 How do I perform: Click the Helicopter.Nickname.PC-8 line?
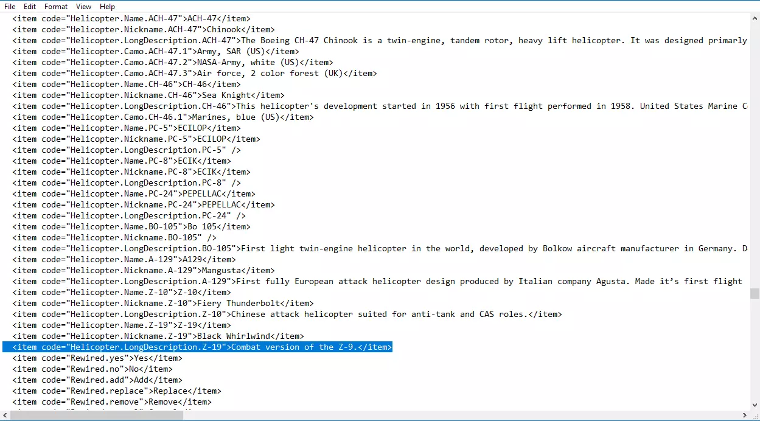pyautogui.click(x=131, y=172)
